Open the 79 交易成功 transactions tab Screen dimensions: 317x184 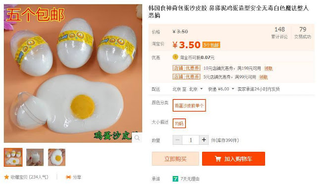(x=303, y=33)
